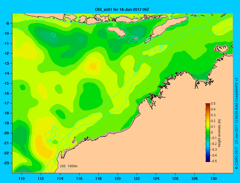Viewport: 240px width, 183px height.
Task: Click the latitude axis label "-10"
Action: tap(6, 33)
